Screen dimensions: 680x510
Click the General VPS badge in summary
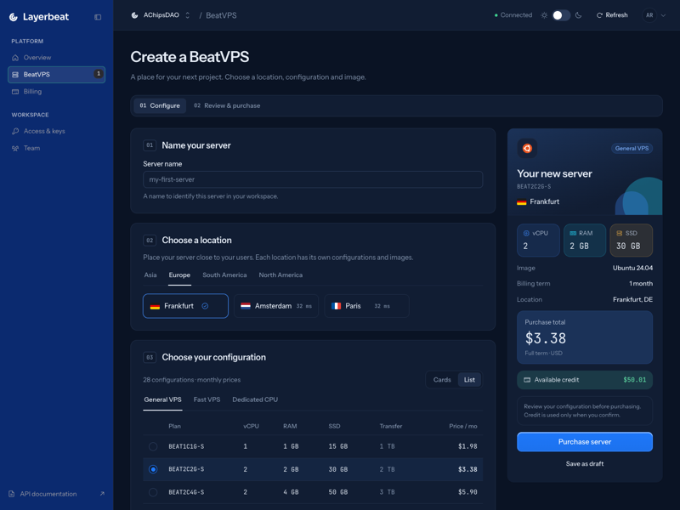coord(632,148)
